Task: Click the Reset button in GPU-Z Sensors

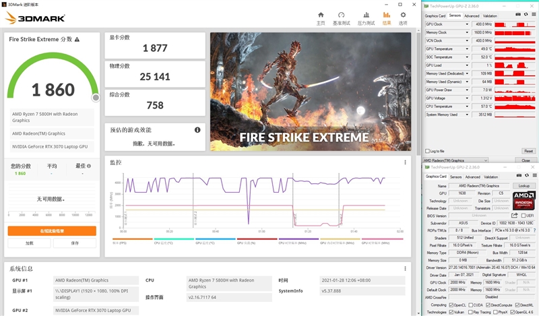Action: [x=528, y=151]
